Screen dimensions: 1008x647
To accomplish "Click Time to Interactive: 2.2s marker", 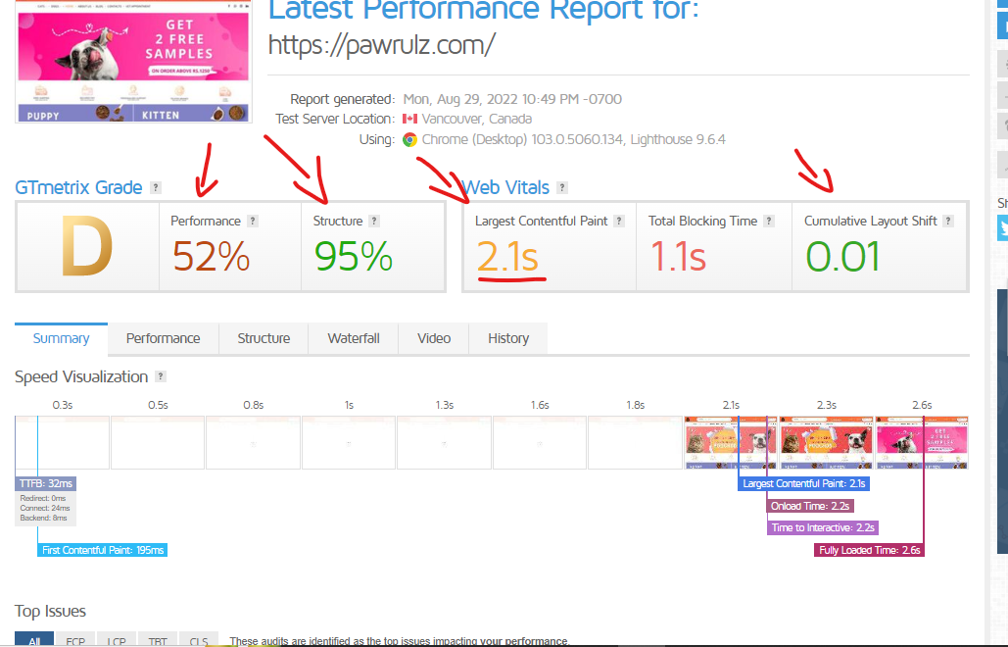I will tap(823, 527).
